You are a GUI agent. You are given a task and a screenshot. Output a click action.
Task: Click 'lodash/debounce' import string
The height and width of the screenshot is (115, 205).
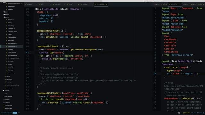(172, 30)
